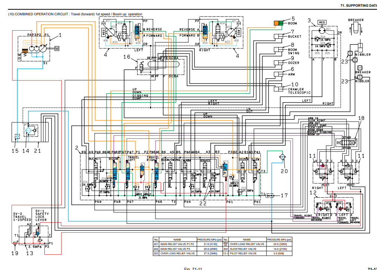Select PILOT RELIEF VALVE table entry
Screen dimensions: 377x270
point(247,254)
